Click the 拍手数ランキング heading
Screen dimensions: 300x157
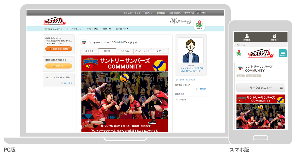pyautogui.click(x=182, y=85)
